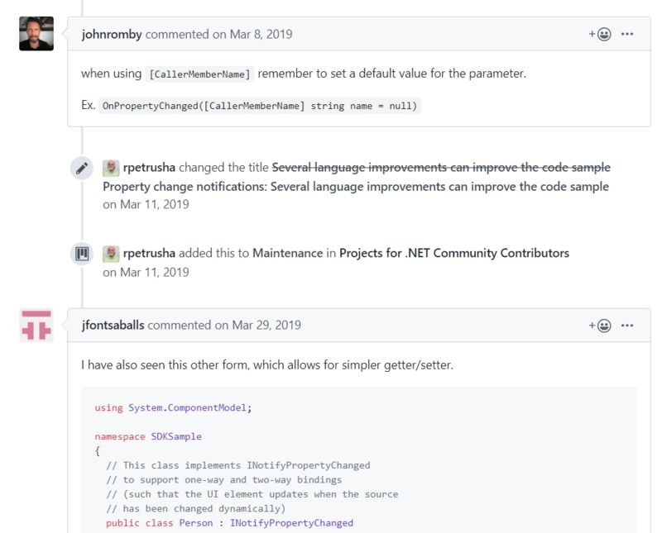
Task: Click rpetrusha's avatar in project event
Action: pyautogui.click(x=111, y=254)
